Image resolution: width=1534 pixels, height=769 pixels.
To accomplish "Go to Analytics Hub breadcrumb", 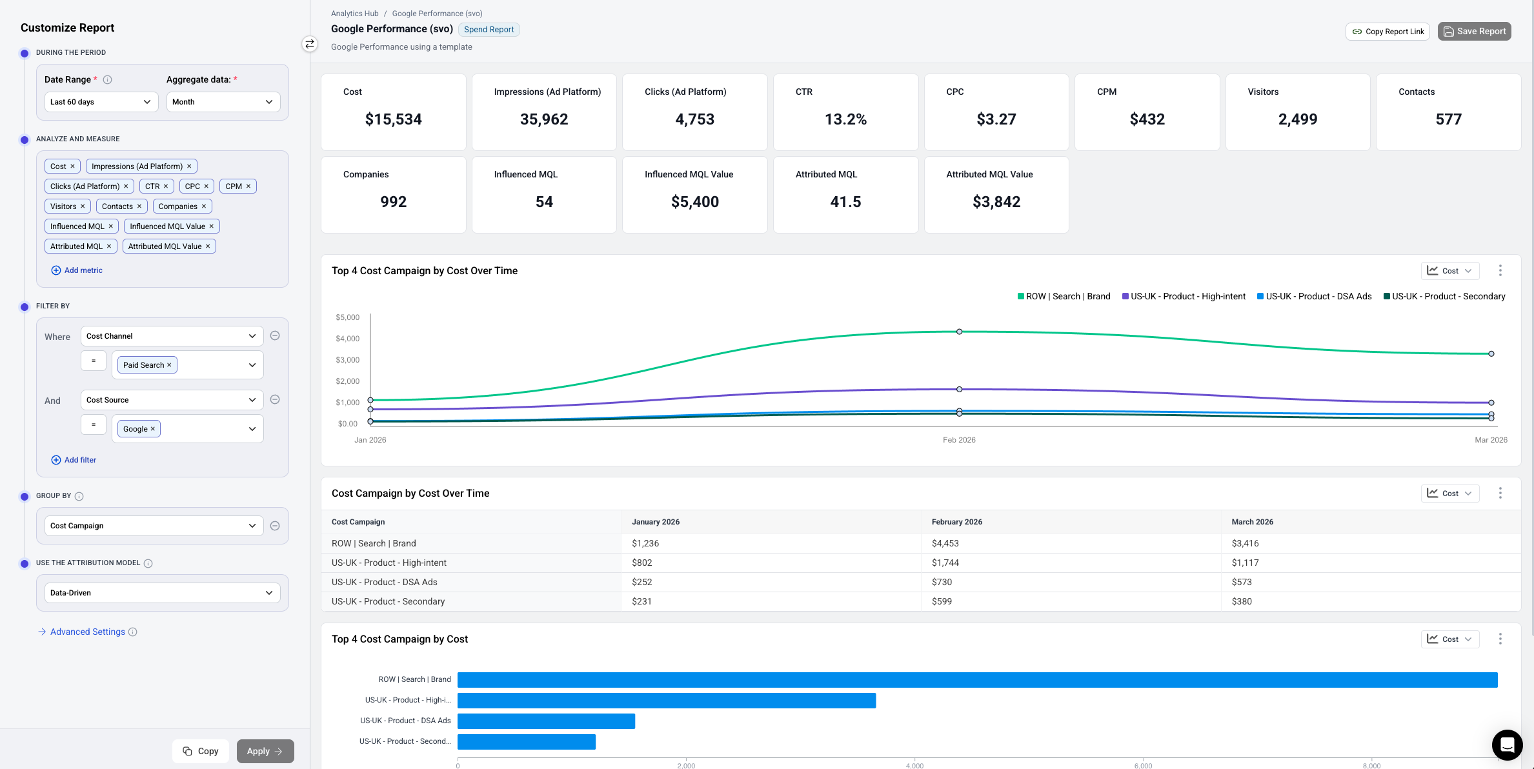I will pyautogui.click(x=354, y=14).
